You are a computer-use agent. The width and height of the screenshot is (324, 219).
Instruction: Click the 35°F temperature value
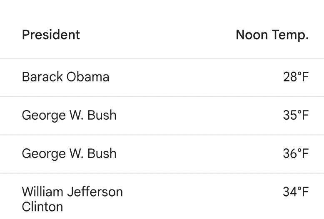296,115
